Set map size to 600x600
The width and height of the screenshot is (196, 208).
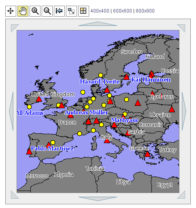(122, 11)
